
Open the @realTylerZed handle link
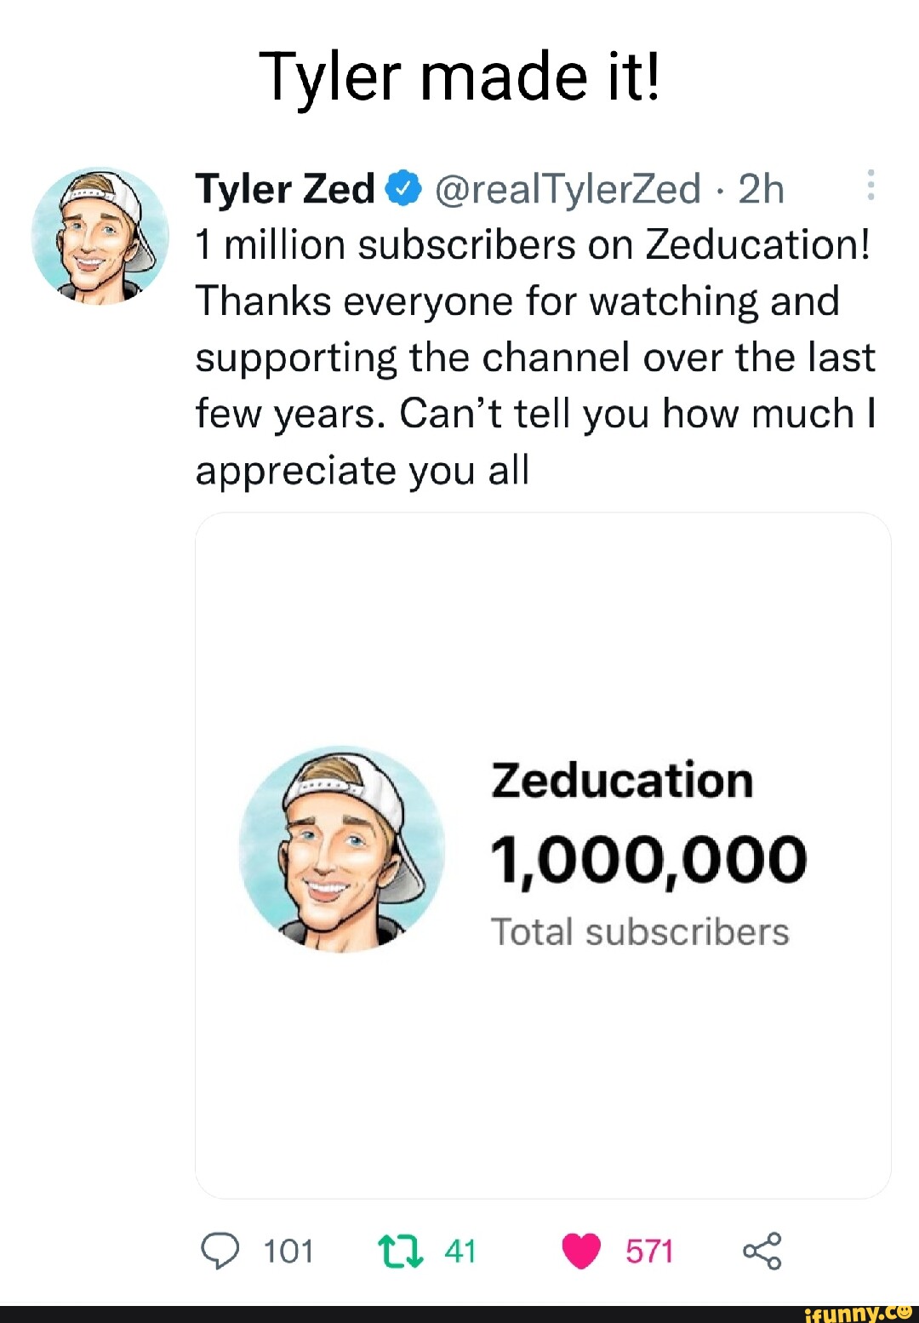tap(568, 188)
